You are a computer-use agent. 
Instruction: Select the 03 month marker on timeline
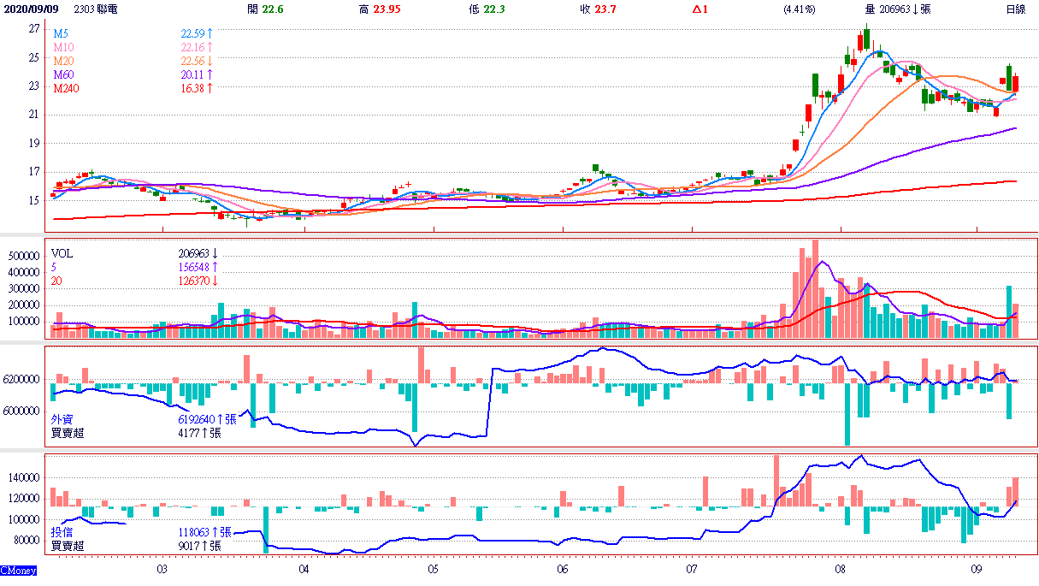pyautogui.click(x=162, y=568)
